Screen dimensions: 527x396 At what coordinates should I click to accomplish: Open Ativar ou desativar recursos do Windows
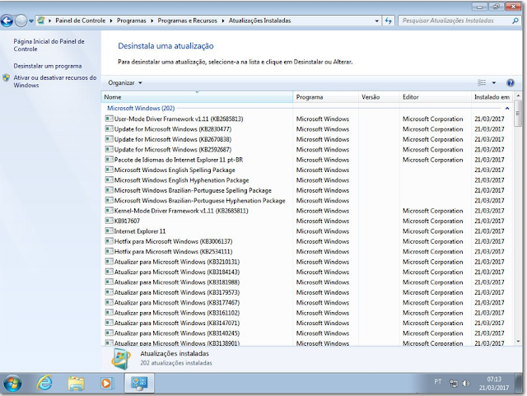tap(55, 82)
